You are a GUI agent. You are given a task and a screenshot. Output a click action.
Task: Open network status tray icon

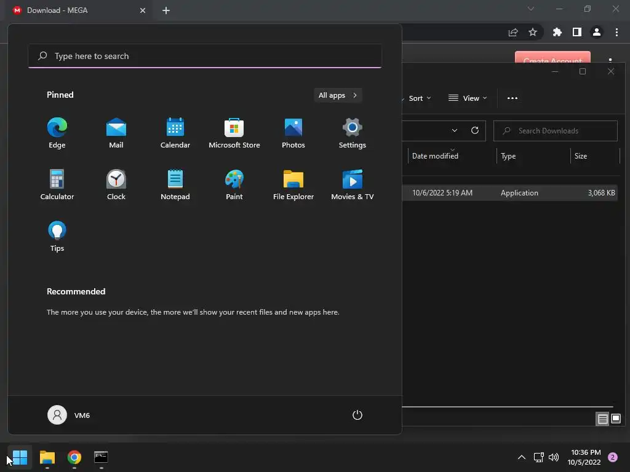point(538,457)
